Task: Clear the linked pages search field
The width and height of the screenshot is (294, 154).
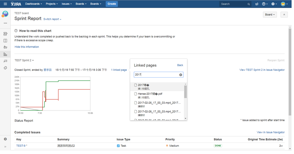Action: 181,75
